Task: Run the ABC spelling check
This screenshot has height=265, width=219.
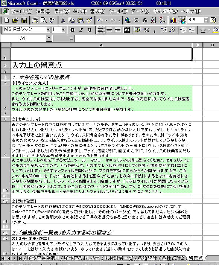Action: [x=52, y=20]
